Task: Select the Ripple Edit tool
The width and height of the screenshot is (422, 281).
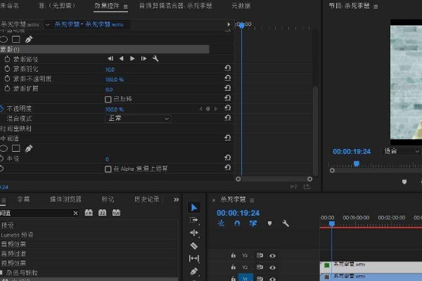Action: (195, 233)
